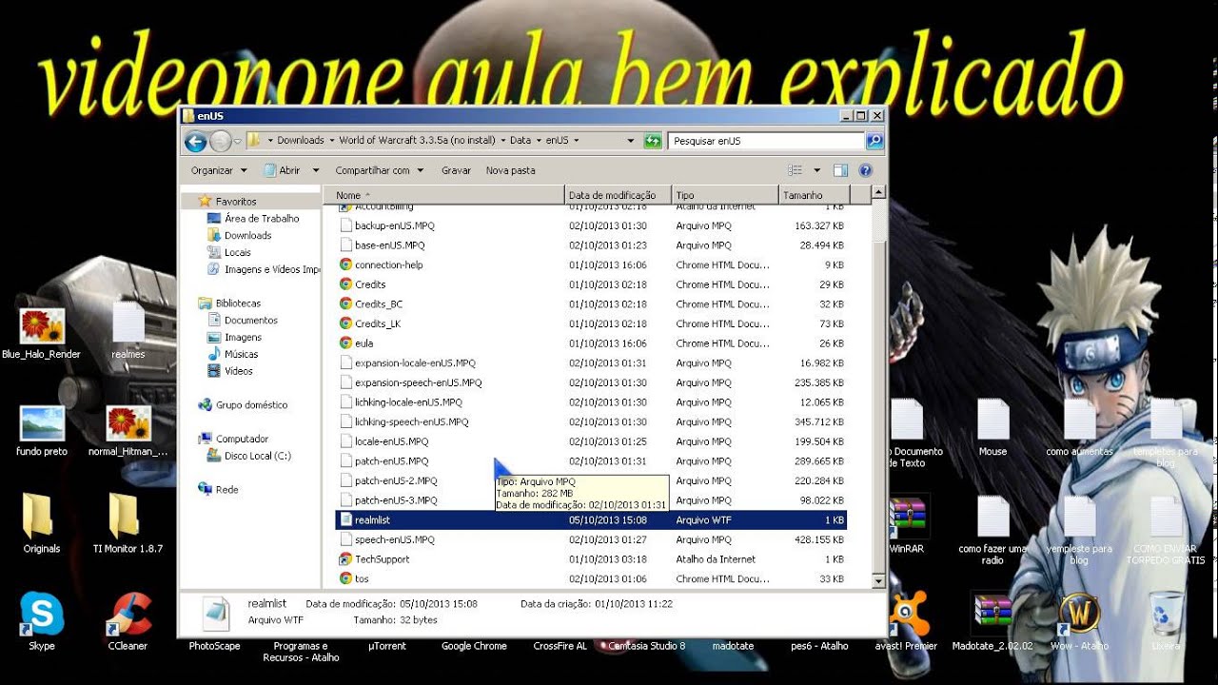Select the normal_Hitman image icon

click(x=128, y=431)
